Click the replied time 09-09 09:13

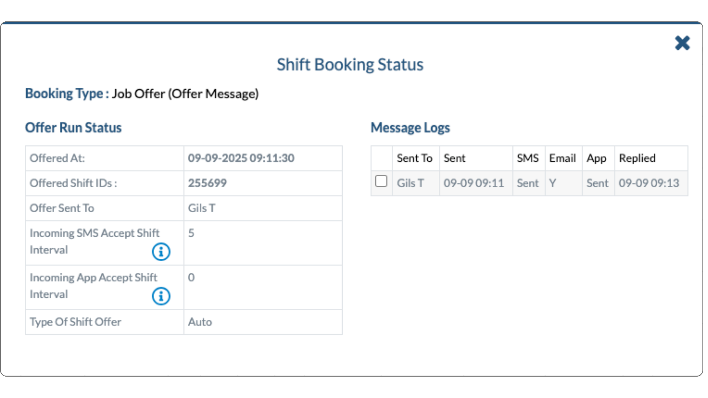coord(649,183)
